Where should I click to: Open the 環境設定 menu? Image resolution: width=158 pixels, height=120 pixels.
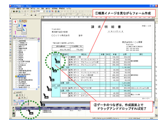point(62,9)
